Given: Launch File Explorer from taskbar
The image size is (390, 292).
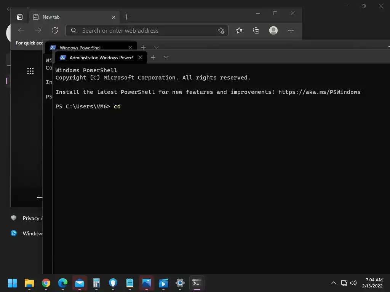Looking at the screenshot, I should pyautogui.click(x=29, y=283).
